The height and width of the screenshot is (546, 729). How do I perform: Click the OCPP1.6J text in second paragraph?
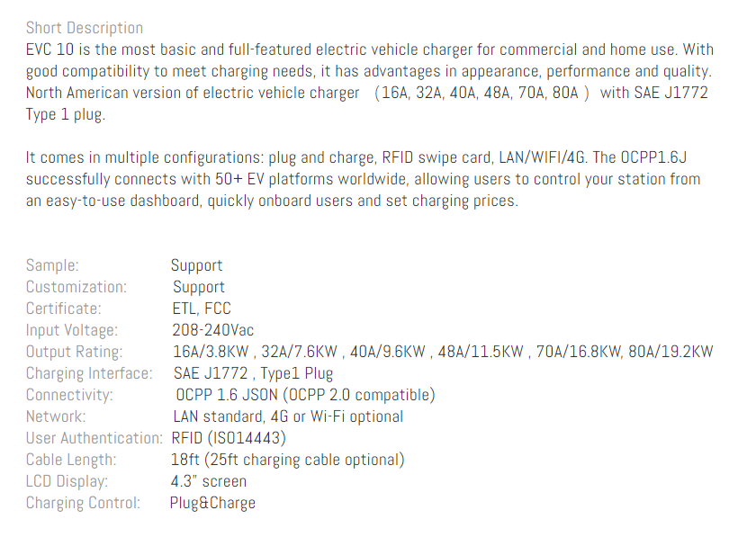pos(653,157)
